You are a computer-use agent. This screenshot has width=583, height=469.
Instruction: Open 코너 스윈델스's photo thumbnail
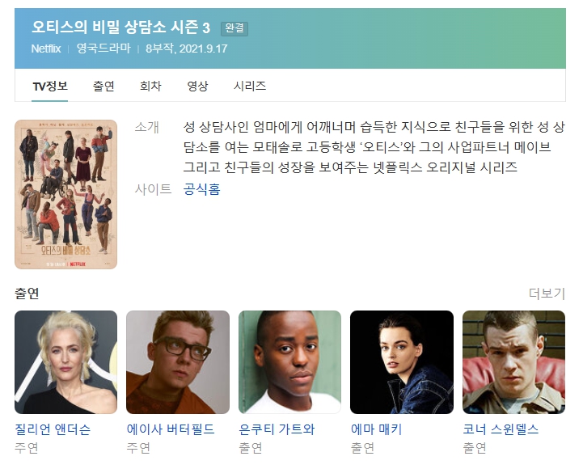[513, 362]
